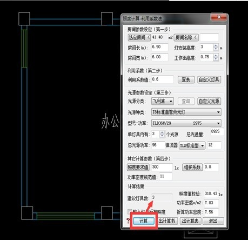Toggle the 输入灯具反算照度 checkbox

pyautogui.click(x=130, y=211)
